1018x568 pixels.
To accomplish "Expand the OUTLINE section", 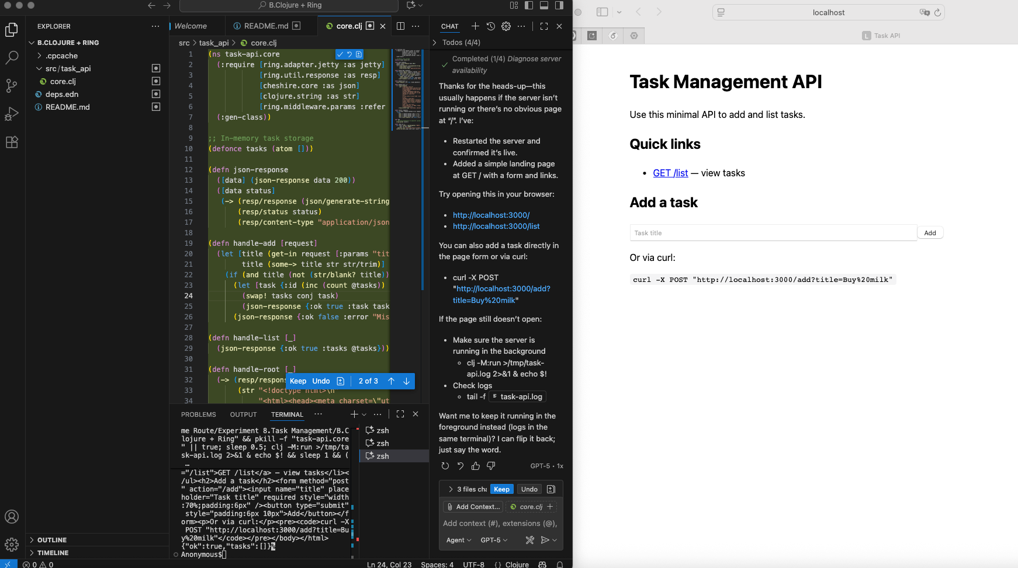I will (x=52, y=540).
